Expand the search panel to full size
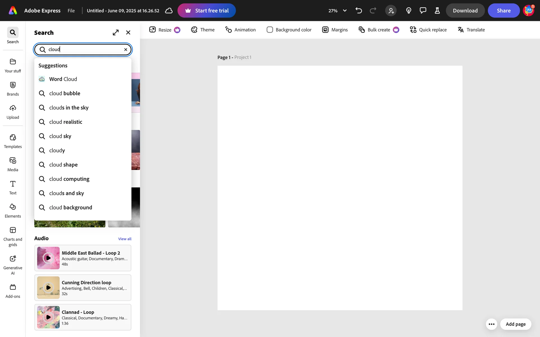 tap(116, 33)
